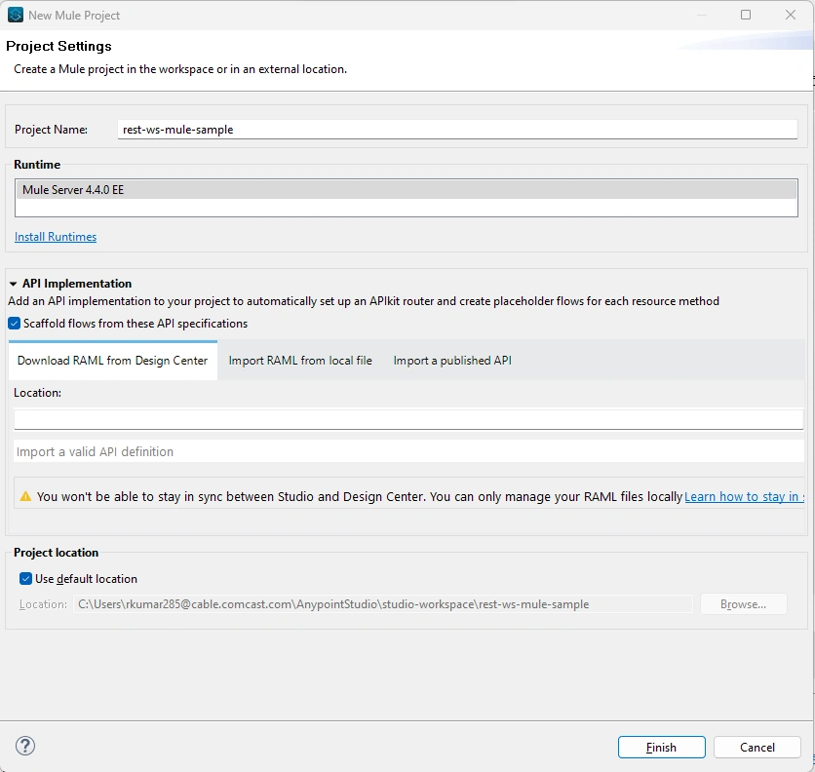Click the Browse... button for project location
The image size is (815, 772).
[x=743, y=604]
